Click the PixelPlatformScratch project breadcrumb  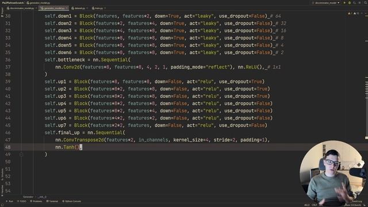pos(13,3)
